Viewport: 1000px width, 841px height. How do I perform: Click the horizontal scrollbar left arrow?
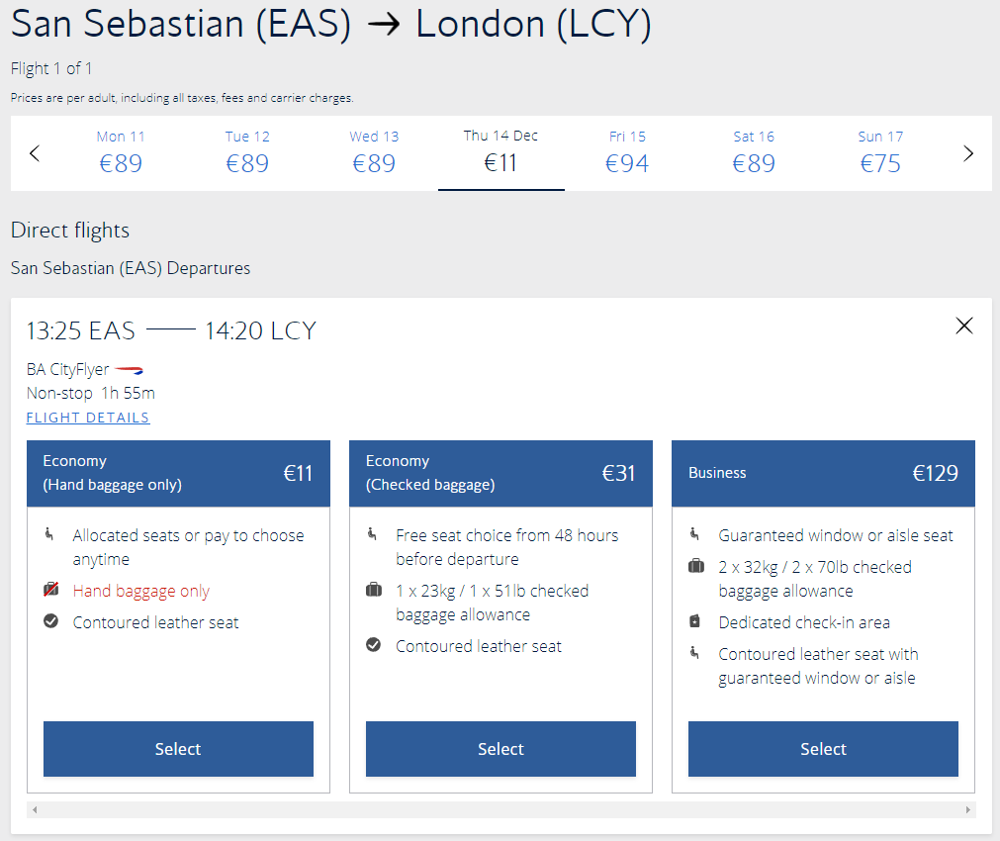(x=35, y=809)
